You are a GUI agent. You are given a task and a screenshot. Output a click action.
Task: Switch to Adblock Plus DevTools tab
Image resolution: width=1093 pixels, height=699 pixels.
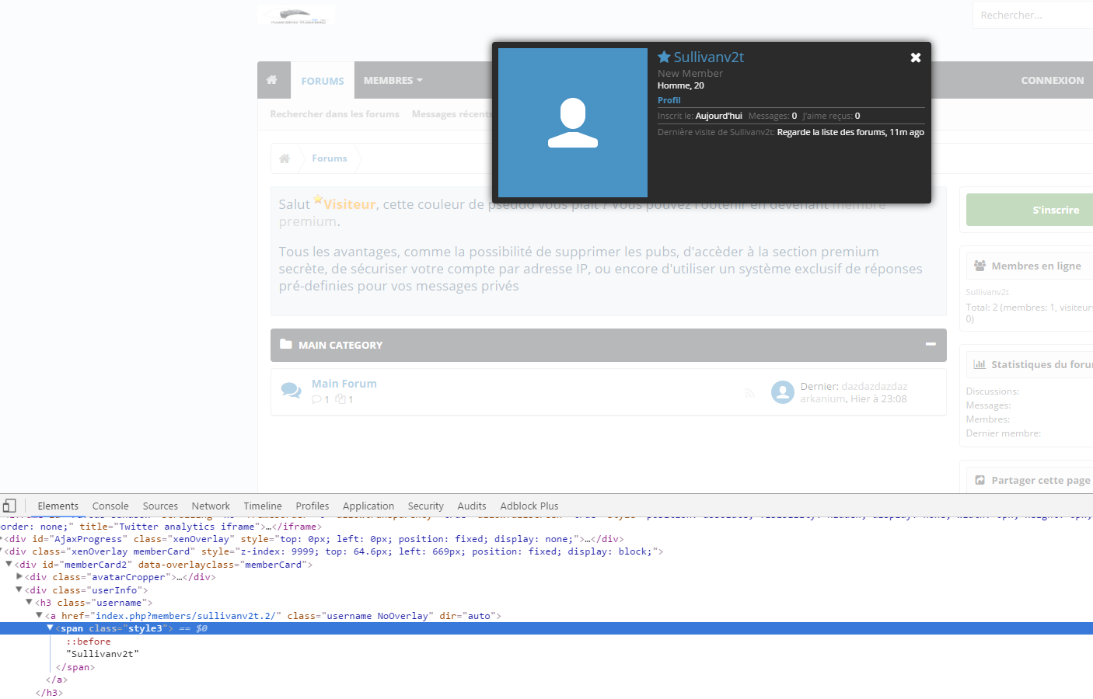(529, 506)
